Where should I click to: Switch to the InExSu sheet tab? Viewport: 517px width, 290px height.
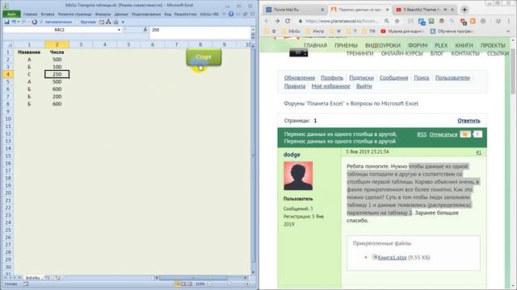point(32,278)
